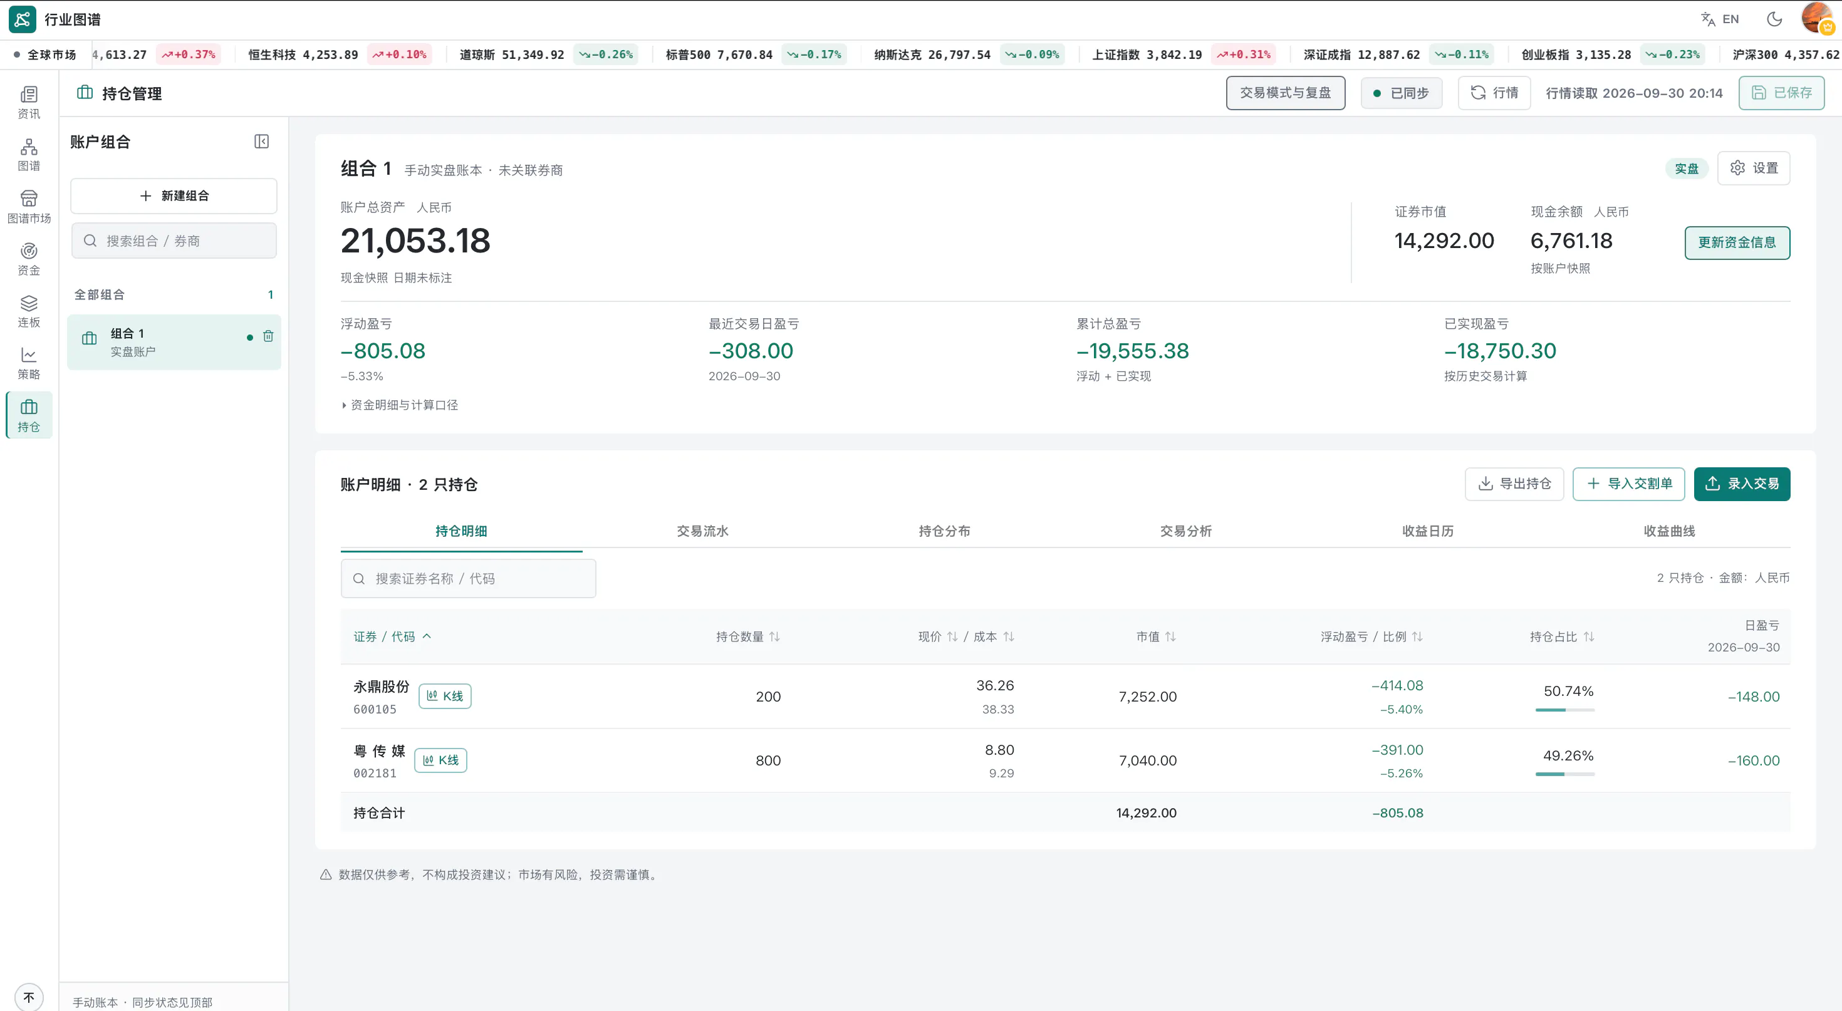Open the 图谱 graph sidebar icon
This screenshot has width=1842, height=1011.
(29, 155)
